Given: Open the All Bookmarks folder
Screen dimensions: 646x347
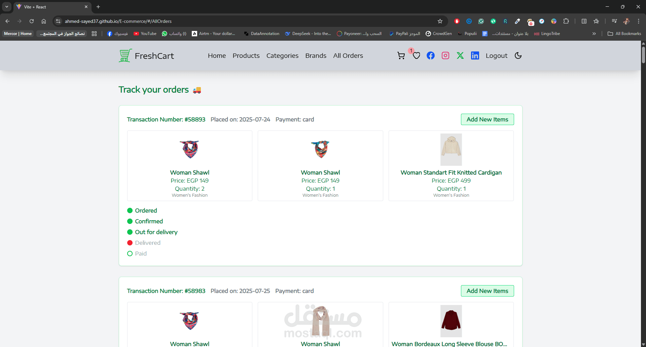Looking at the screenshot, I should [x=624, y=34].
